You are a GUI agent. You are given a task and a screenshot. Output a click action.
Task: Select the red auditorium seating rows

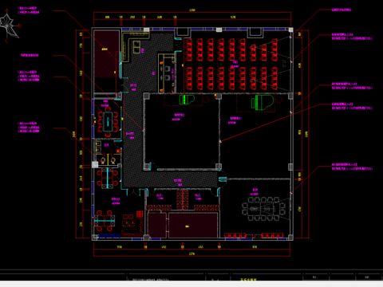231,64
